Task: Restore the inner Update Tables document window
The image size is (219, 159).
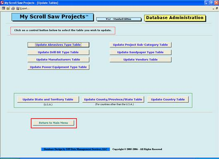Action: tap(217, 8)
